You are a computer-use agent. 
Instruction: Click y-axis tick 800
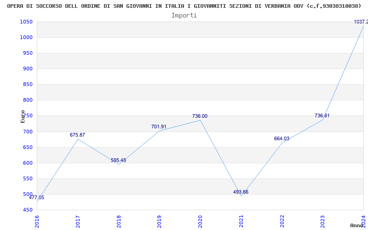(x=28, y=100)
